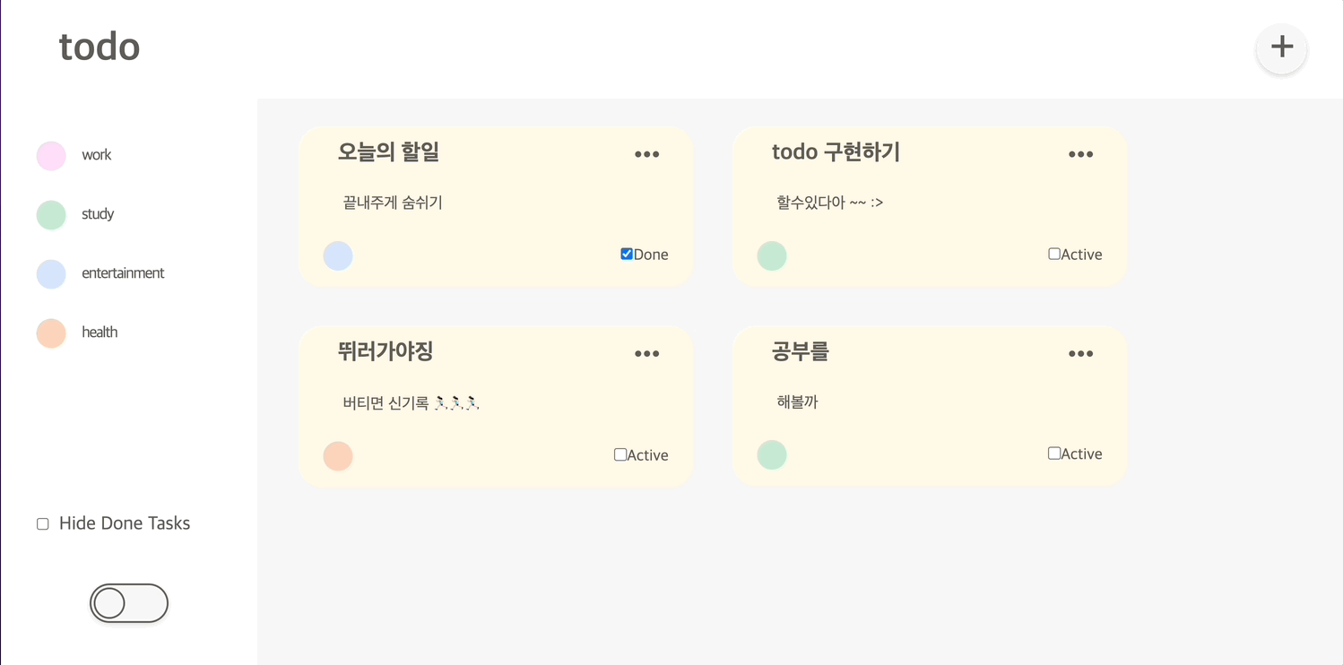Select the pink work category circle
Image resolution: width=1343 pixels, height=665 pixels.
51,155
